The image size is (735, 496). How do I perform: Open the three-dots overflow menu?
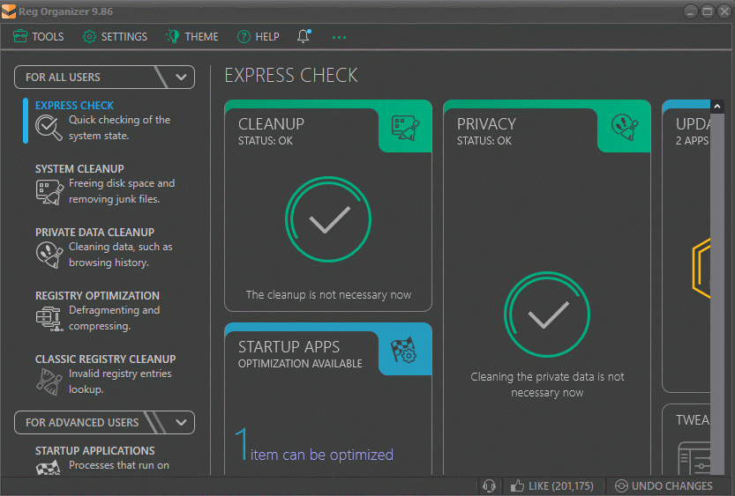339,37
